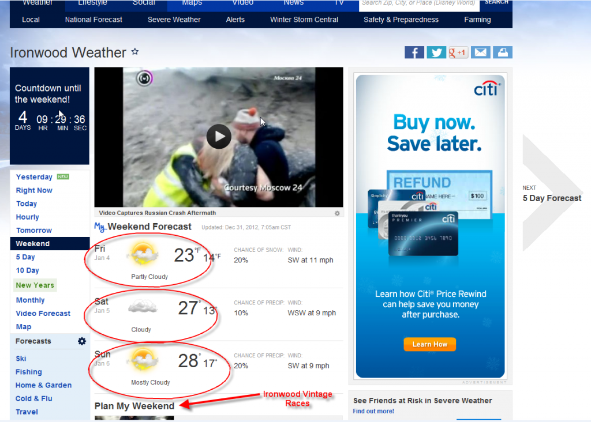Play the Russian crash aftermath video
The width and height of the screenshot is (591, 422).
tap(219, 136)
